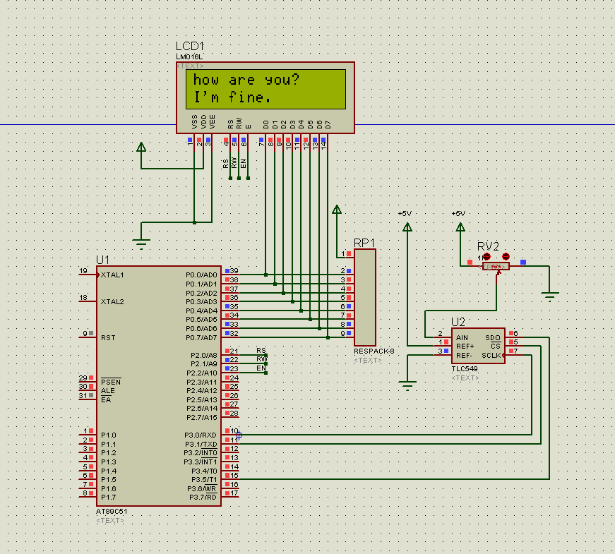Click the RESPACK-8 part name text

374,351
